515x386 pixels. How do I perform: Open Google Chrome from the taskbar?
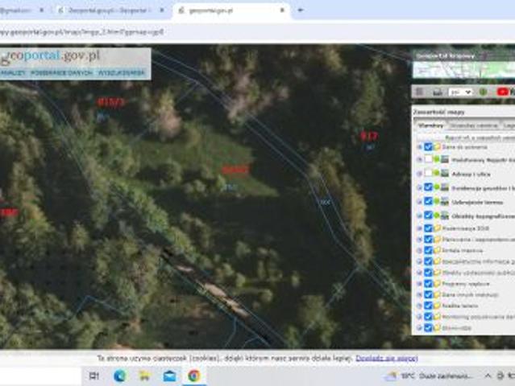(x=193, y=376)
